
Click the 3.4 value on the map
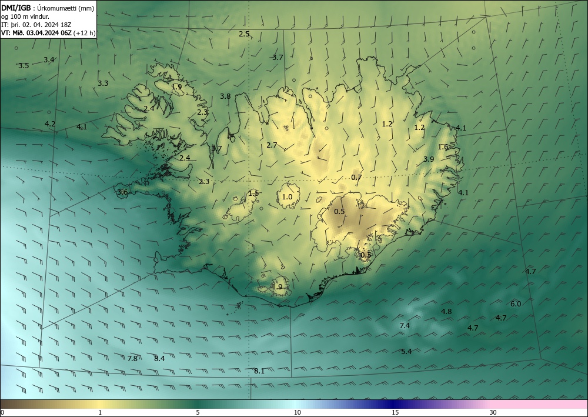(49, 59)
